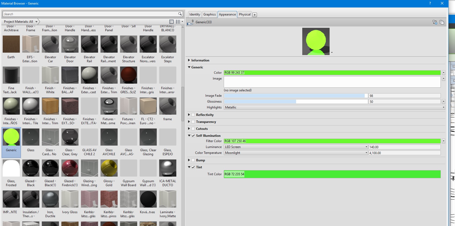
Task: Click the replace asset icon
Action: point(435,22)
